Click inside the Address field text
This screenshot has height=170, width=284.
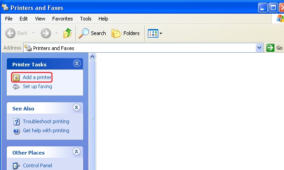[54, 48]
